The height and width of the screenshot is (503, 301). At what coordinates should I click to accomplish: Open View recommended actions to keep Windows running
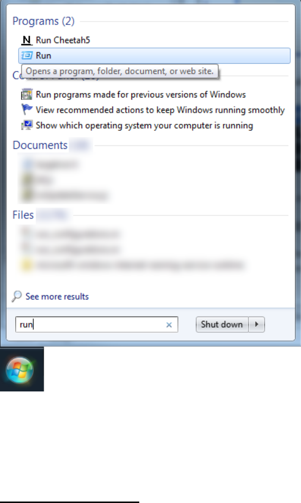pos(160,110)
